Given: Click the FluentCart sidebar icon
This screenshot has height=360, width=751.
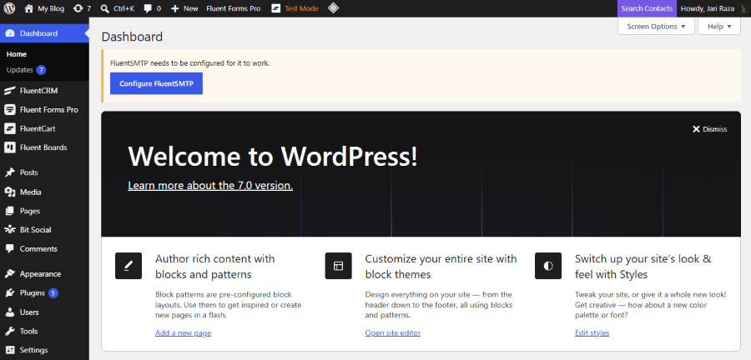Looking at the screenshot, I should (9, 128).
